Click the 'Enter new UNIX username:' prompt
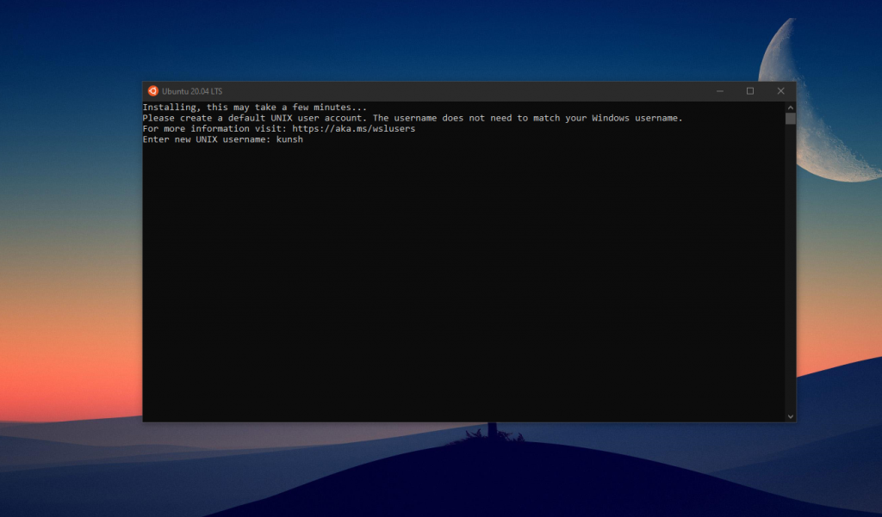This screenshot has width=882, height=517. tap(207, 139)
